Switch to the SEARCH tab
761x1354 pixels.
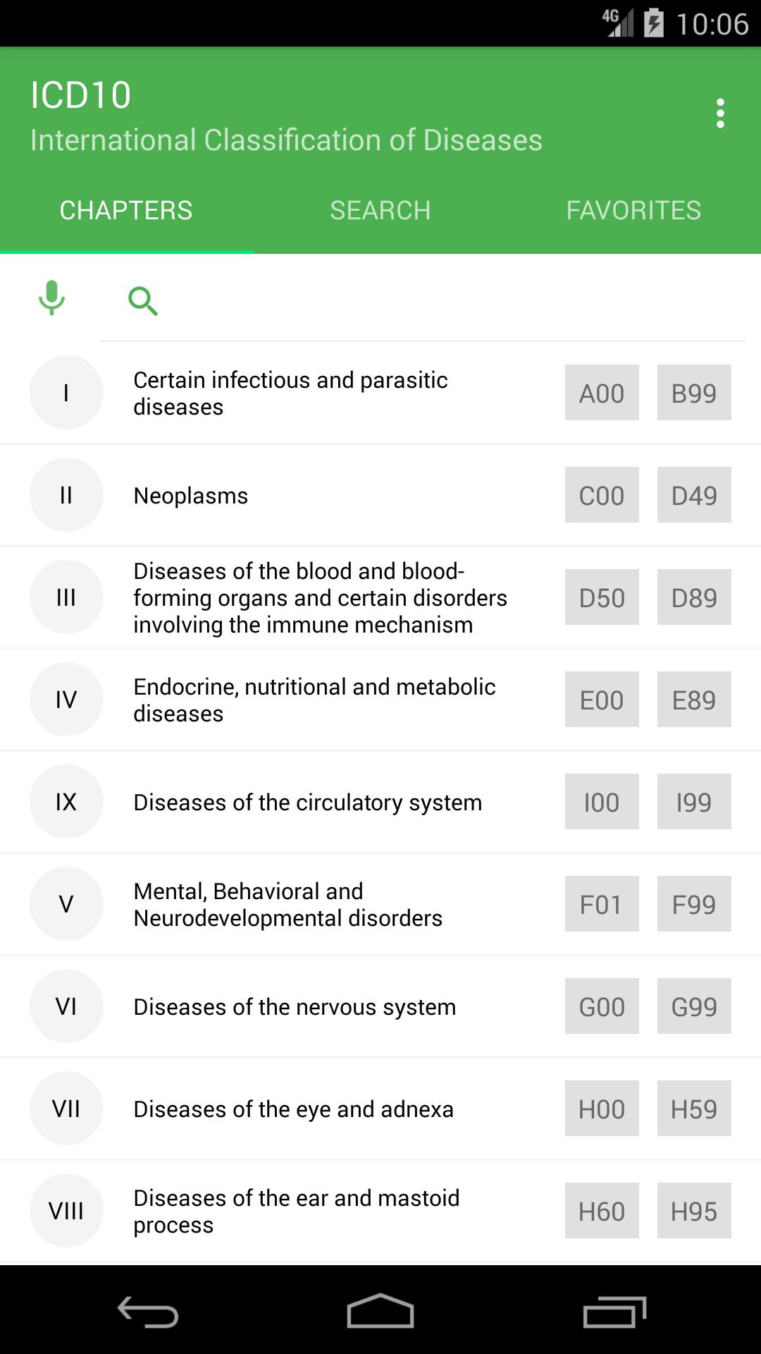pyautogui.click(x=380, y=210)
